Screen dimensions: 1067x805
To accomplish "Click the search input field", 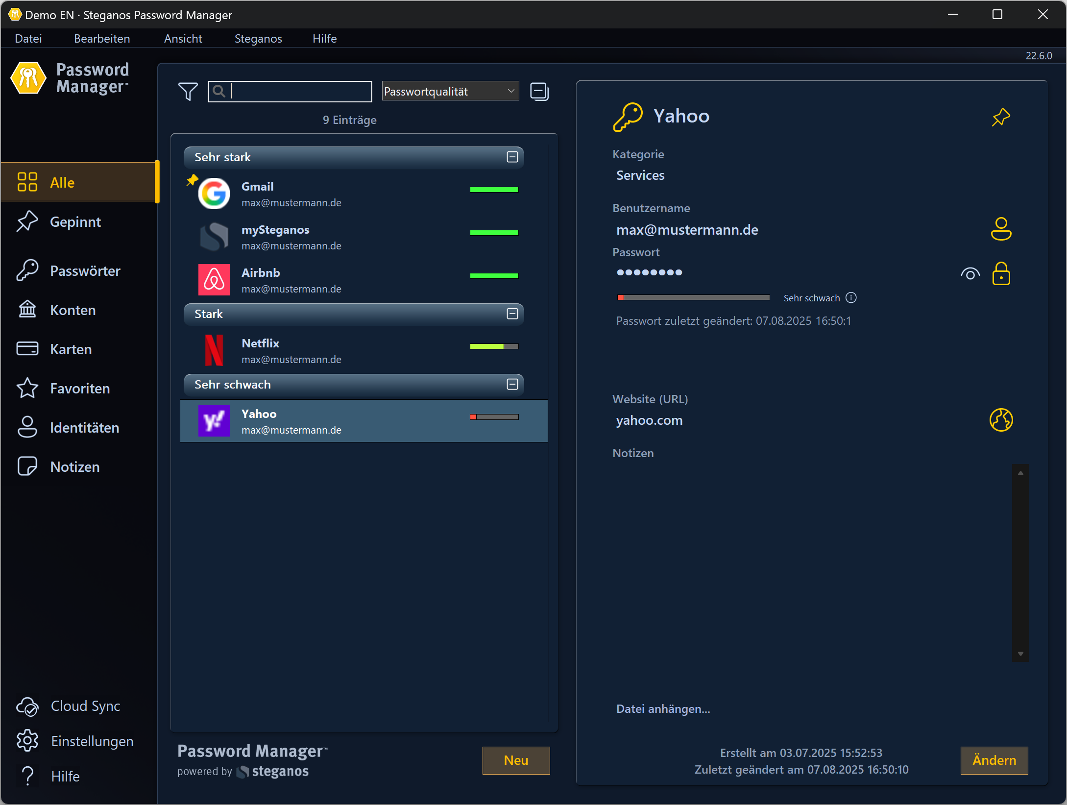I will pos(300,91).
